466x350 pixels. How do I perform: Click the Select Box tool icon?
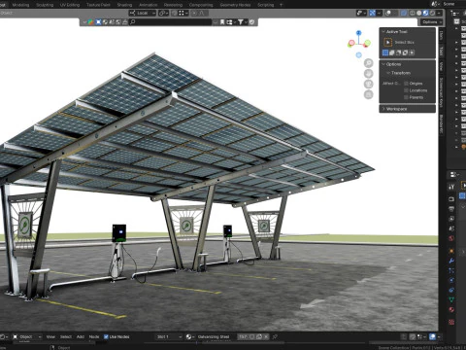pyautogui.click(x=387, y=42)
